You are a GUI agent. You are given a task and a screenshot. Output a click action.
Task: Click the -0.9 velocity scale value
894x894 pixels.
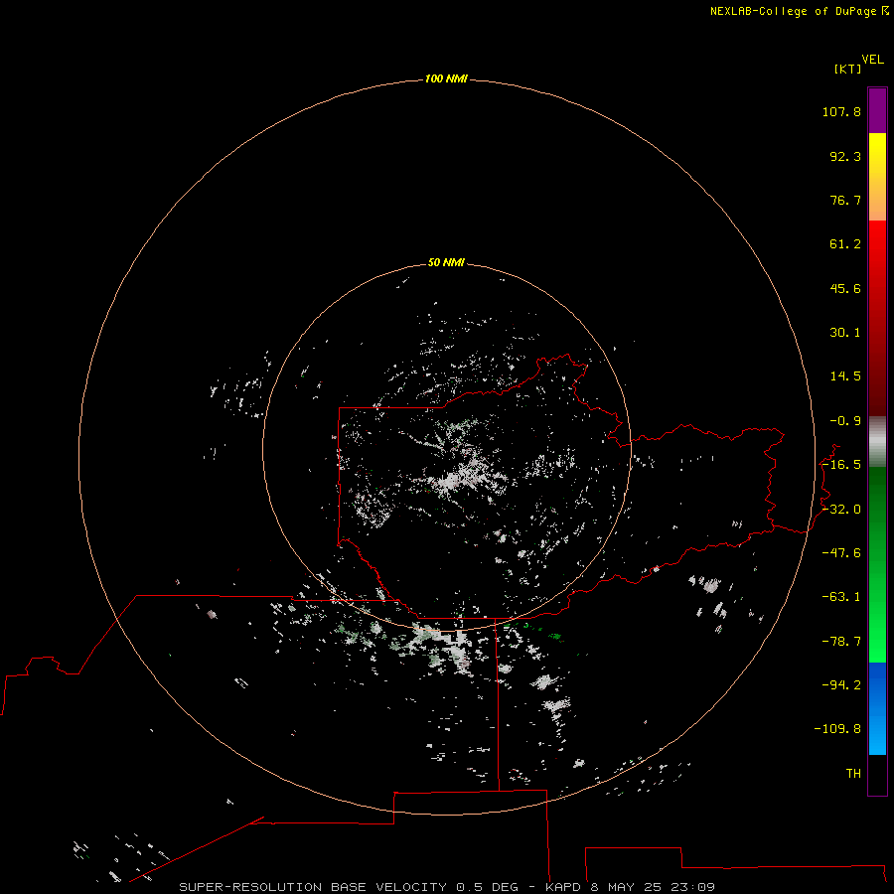coord(845,421)
